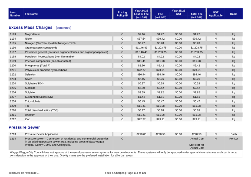Click Sulphite's last year fee $2.69
The width and height of the screenshot is (251, 177).
141,92
